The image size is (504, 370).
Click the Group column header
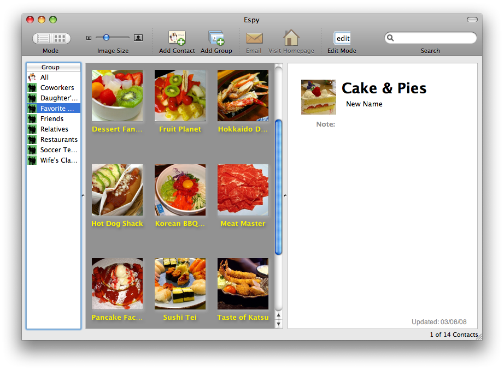click(x=54, y=67)
